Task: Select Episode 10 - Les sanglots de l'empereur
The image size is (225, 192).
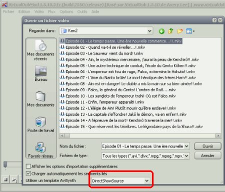Action: point(118,96)
